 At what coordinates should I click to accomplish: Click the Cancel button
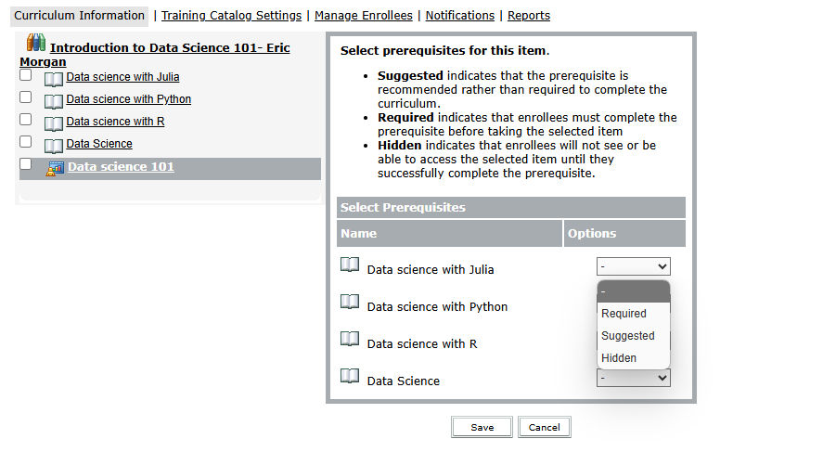[544, 427]
